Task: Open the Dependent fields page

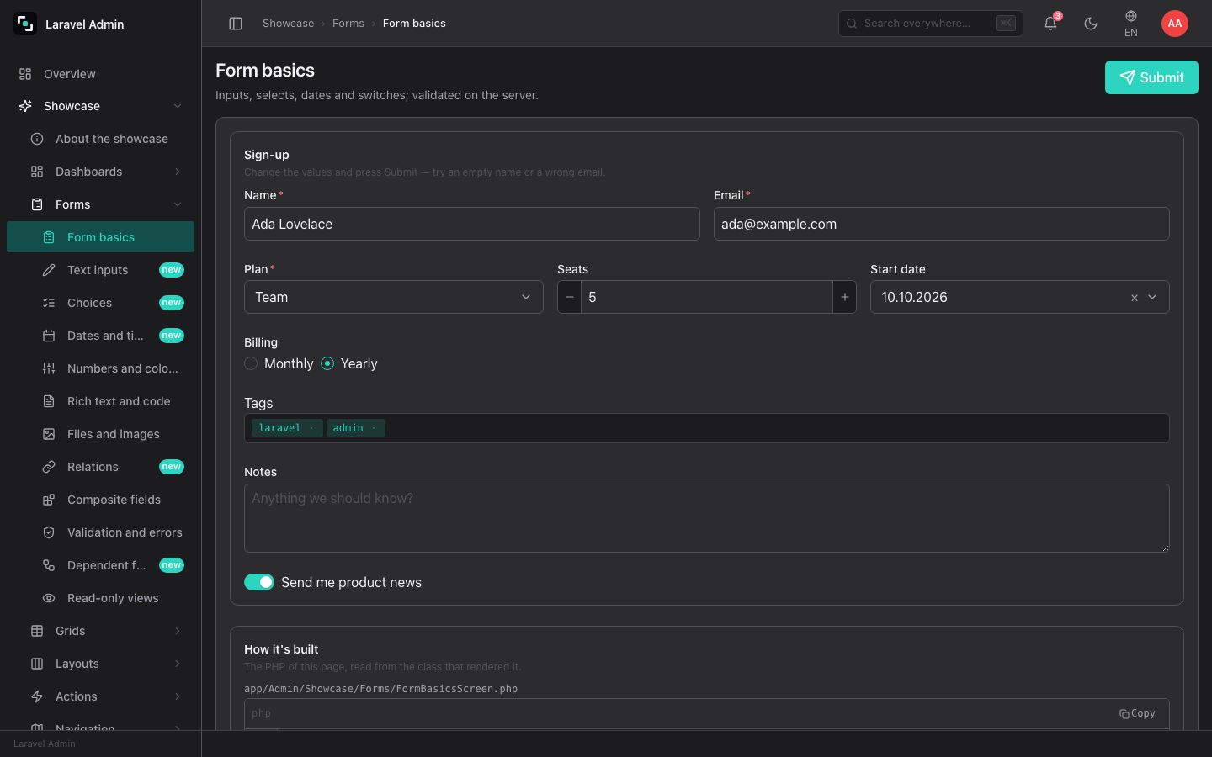Action: click(101, 565)
